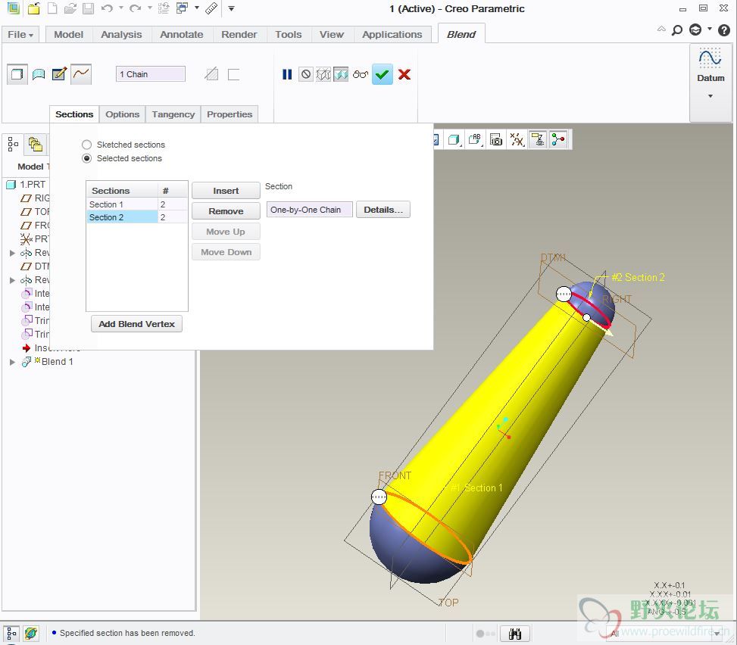Select Section 1 row in sections table
Screen dimensions: 737x645
137,204
